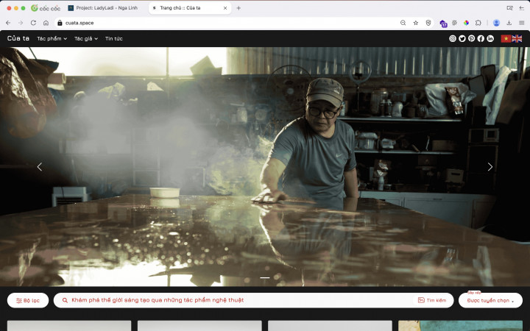Open the Bộ lọc filter panel

[28, 300]
